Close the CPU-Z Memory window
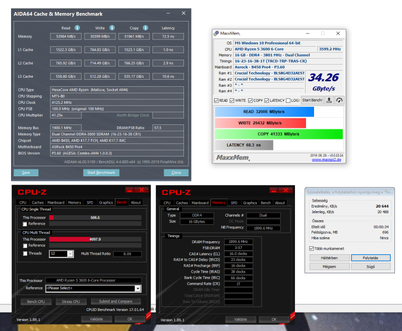 click(286, 190)
